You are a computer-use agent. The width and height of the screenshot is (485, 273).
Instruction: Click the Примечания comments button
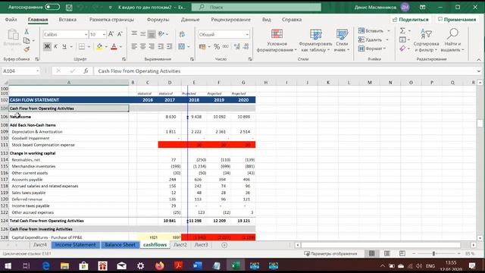[x=457, y=20]
